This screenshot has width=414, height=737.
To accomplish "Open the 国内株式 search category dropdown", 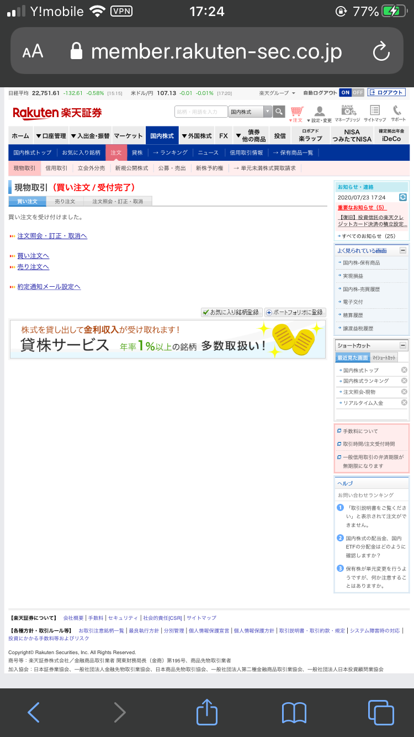I will point(250,112).
